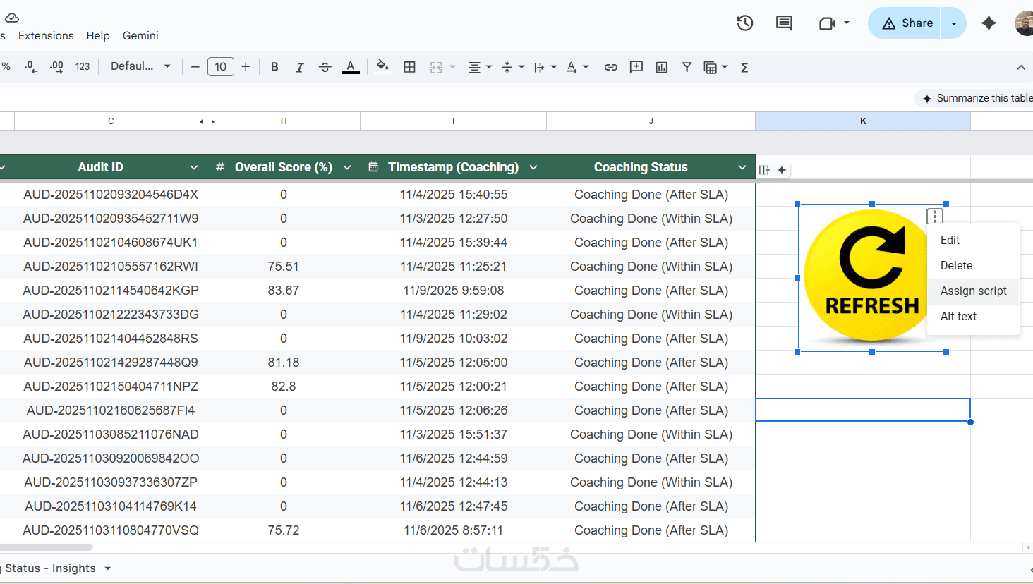Screen dimensions: 1033x584
Task: Click Summarize this table button
Action: click(977, 98)
